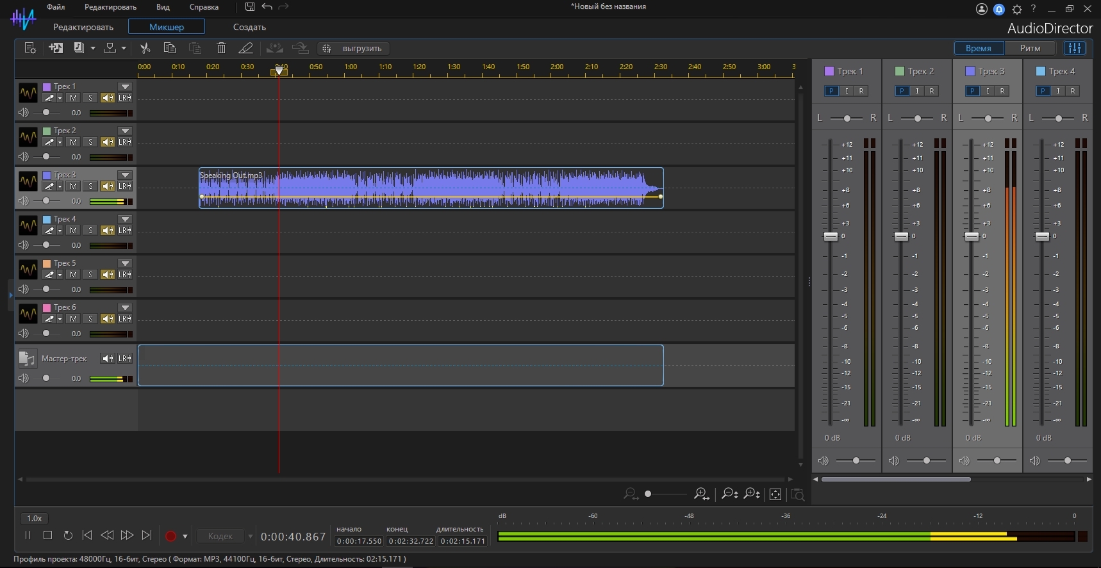Zoom in horizontally on timeline
This screenshot has width=1101, height=568.
point(702,494)
